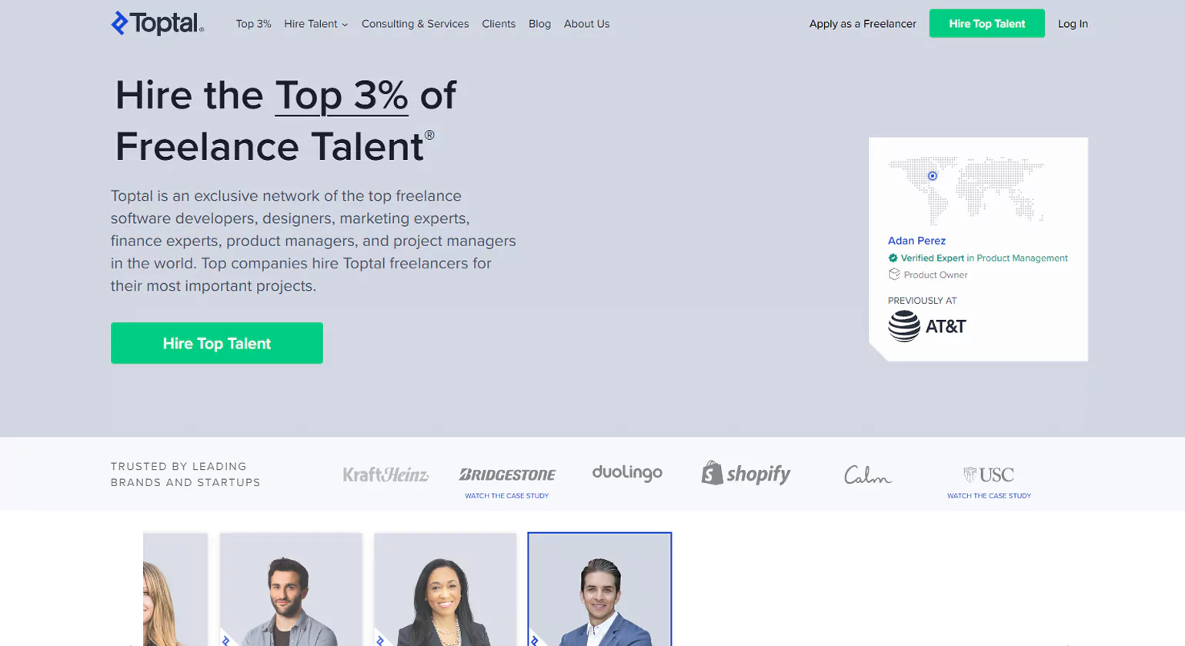Click the Verified Expert checkmark badge
Image resolution: width=1185 pixels, height=646 pixels.
pyautogui.click(x=895, y=258)
